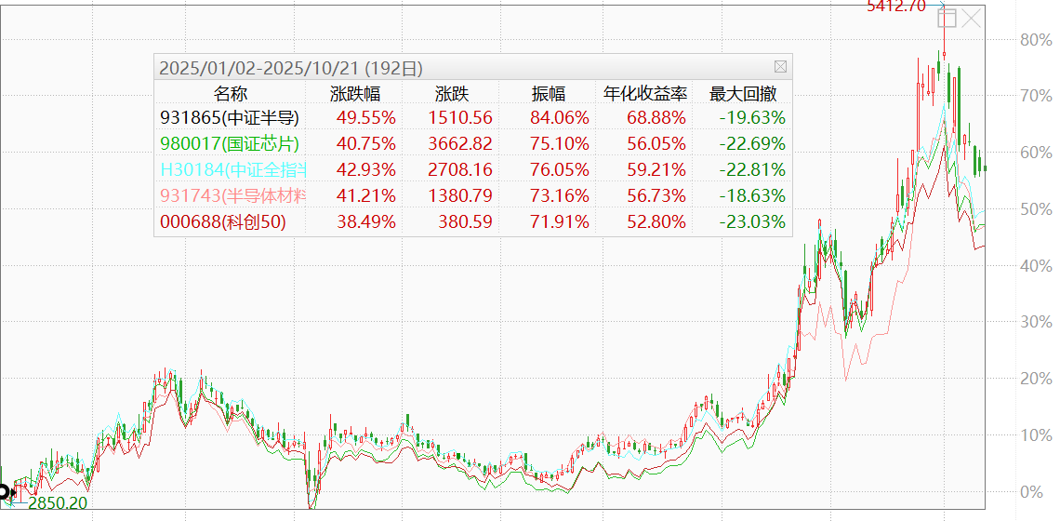Click the black arrow marker at chart's left edge

coord(6,488)
